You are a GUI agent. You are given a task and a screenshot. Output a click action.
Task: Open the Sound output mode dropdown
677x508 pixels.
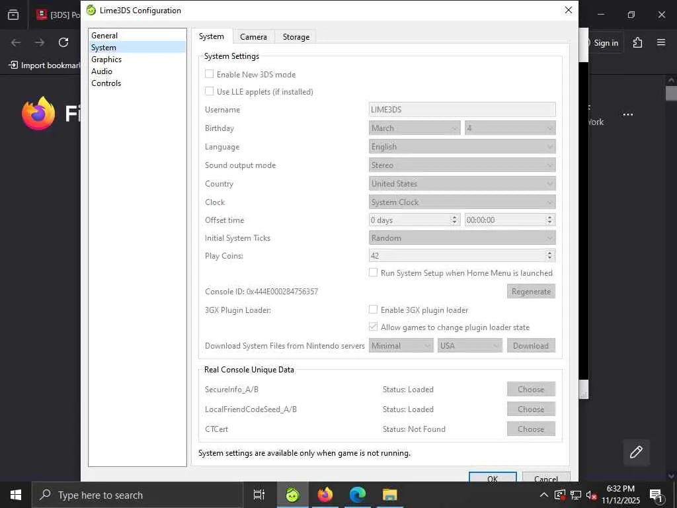tap(462, 165)
